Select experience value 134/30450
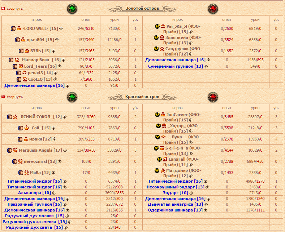 pyautogui.click(x=86, y=150)
